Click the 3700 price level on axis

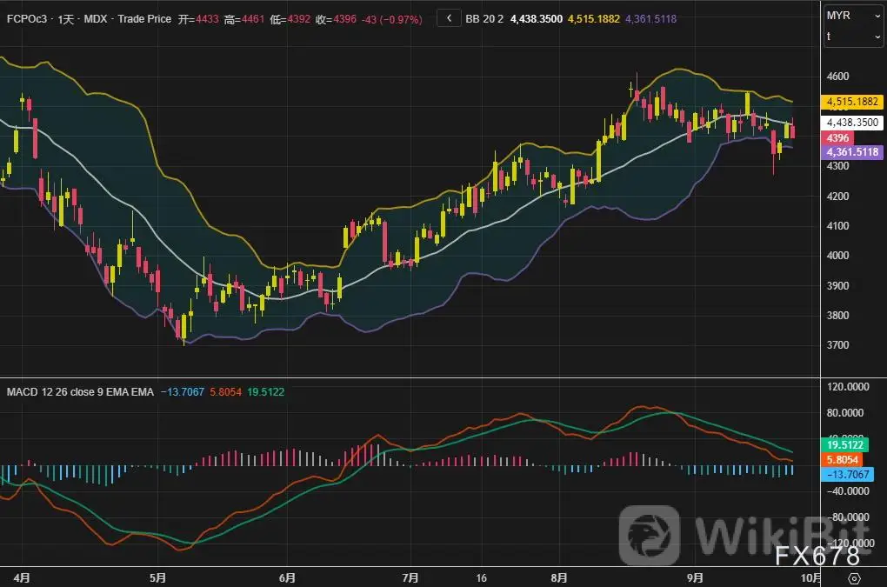pyautogui.click(x=837, y=345)
